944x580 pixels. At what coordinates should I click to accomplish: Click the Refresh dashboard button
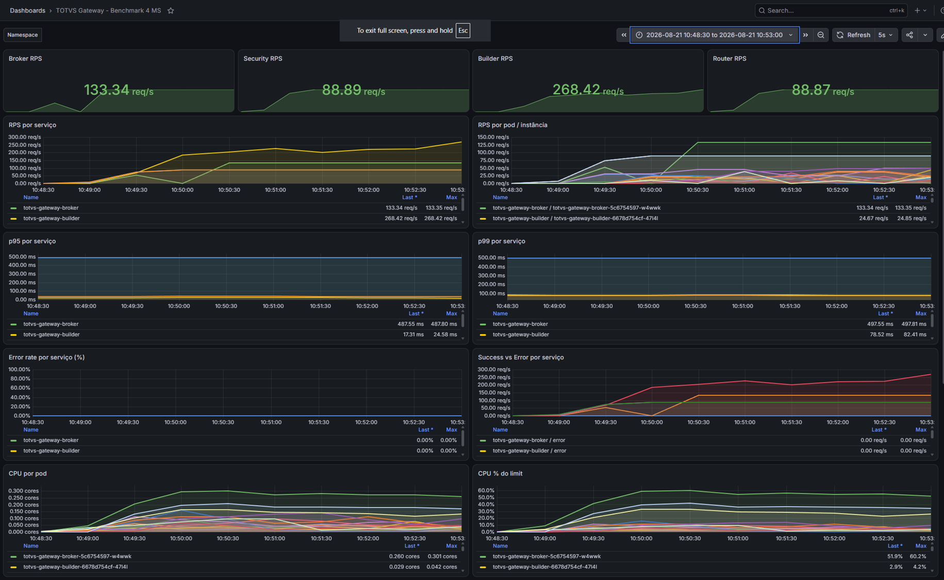tap(853, 35)
